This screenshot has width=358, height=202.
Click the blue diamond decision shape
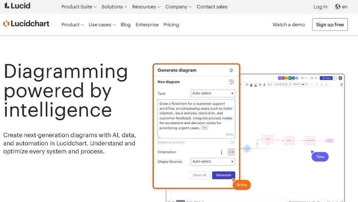pyautogui.click(x=247, y=148)
